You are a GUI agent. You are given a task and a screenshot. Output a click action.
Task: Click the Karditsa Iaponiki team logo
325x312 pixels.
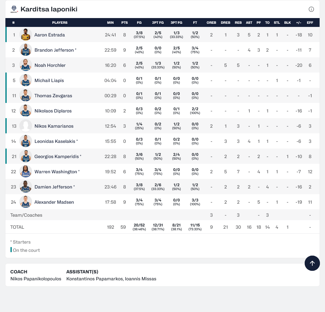pos(14,9)
